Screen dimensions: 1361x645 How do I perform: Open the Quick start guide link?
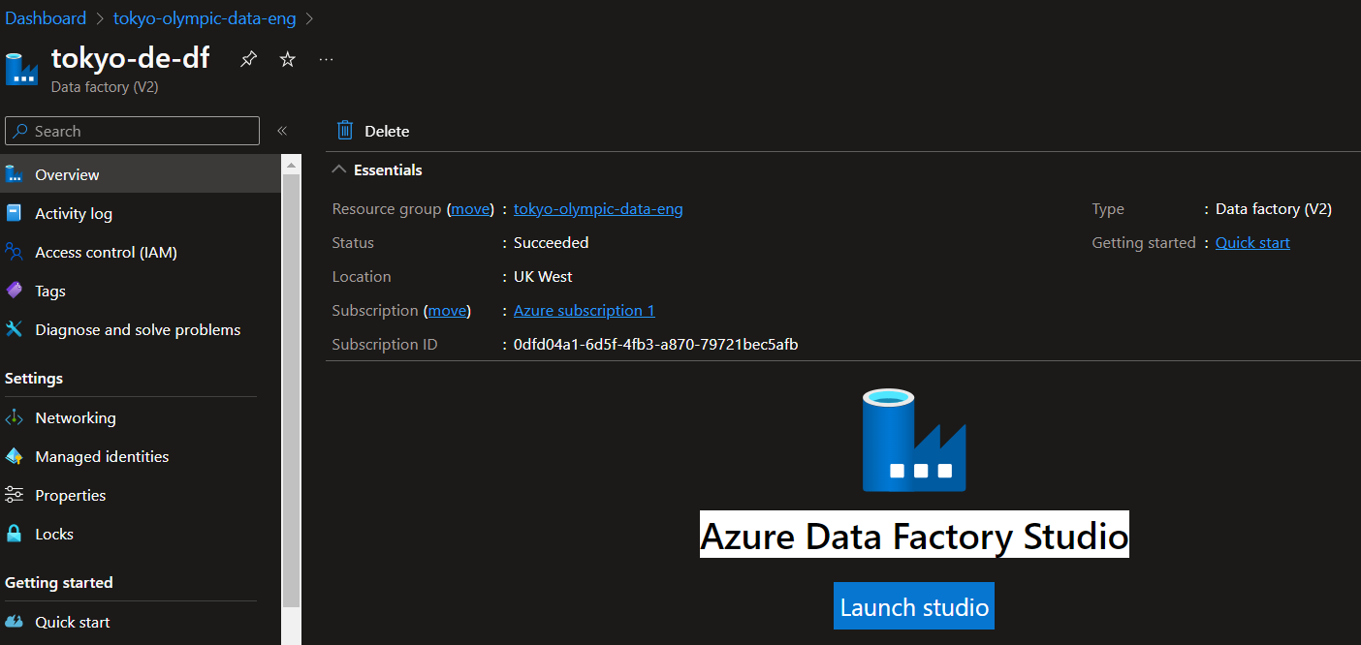(x=1252, y=242)
